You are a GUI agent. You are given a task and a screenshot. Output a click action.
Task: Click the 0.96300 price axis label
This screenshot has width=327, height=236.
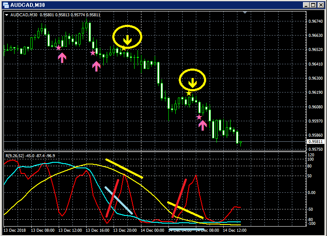coord(315,78)
